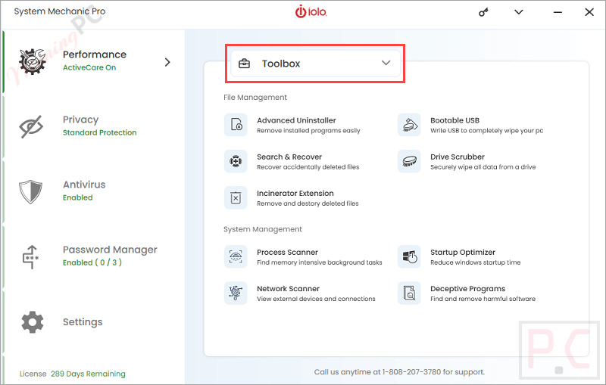Image resolution: width=606 pixels, height=385 pixels.
Task: Close the System Mechanic Pro window
Action: point(589,12)
